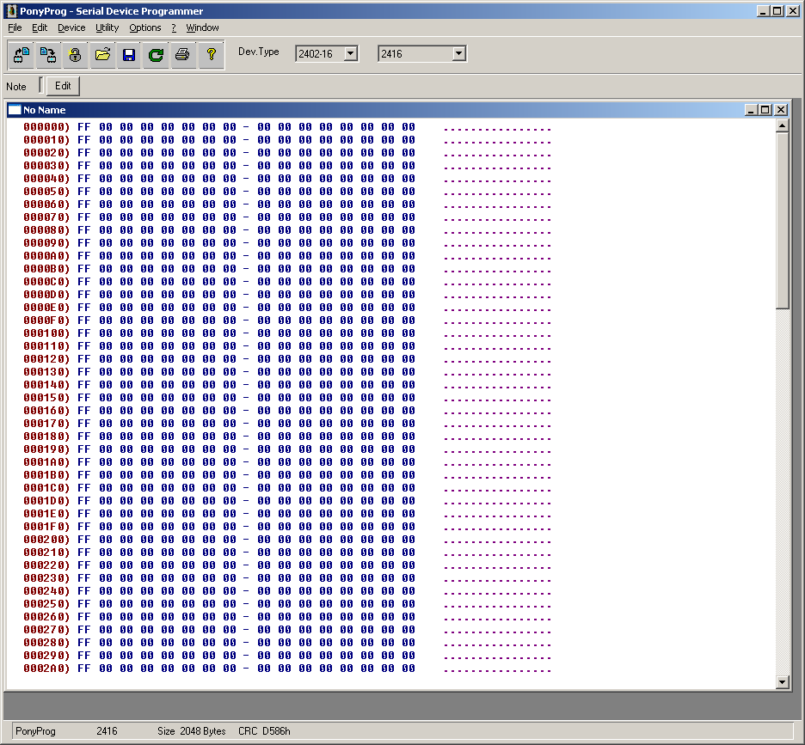Viewport: 805px width, 745px height.
Task: Click the yellow question mark help icon
Action: pyautogui.click(x=210, y=55)
